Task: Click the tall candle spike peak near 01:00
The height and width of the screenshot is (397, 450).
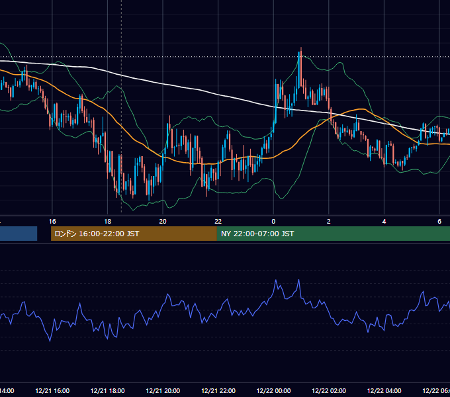Action: point(301,48)
